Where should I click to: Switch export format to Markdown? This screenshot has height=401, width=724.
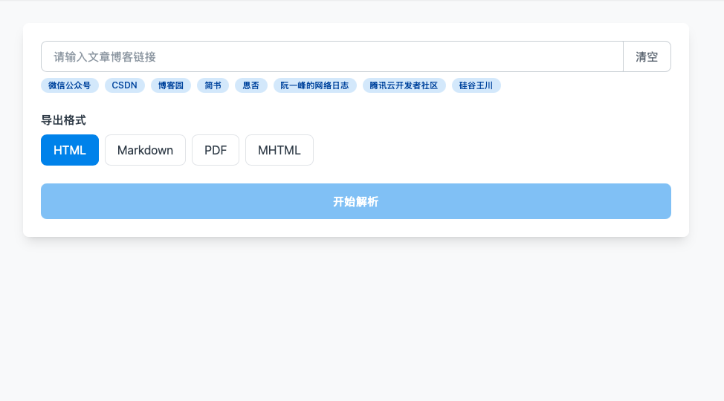pyautogui.click(x=145, y=150)
